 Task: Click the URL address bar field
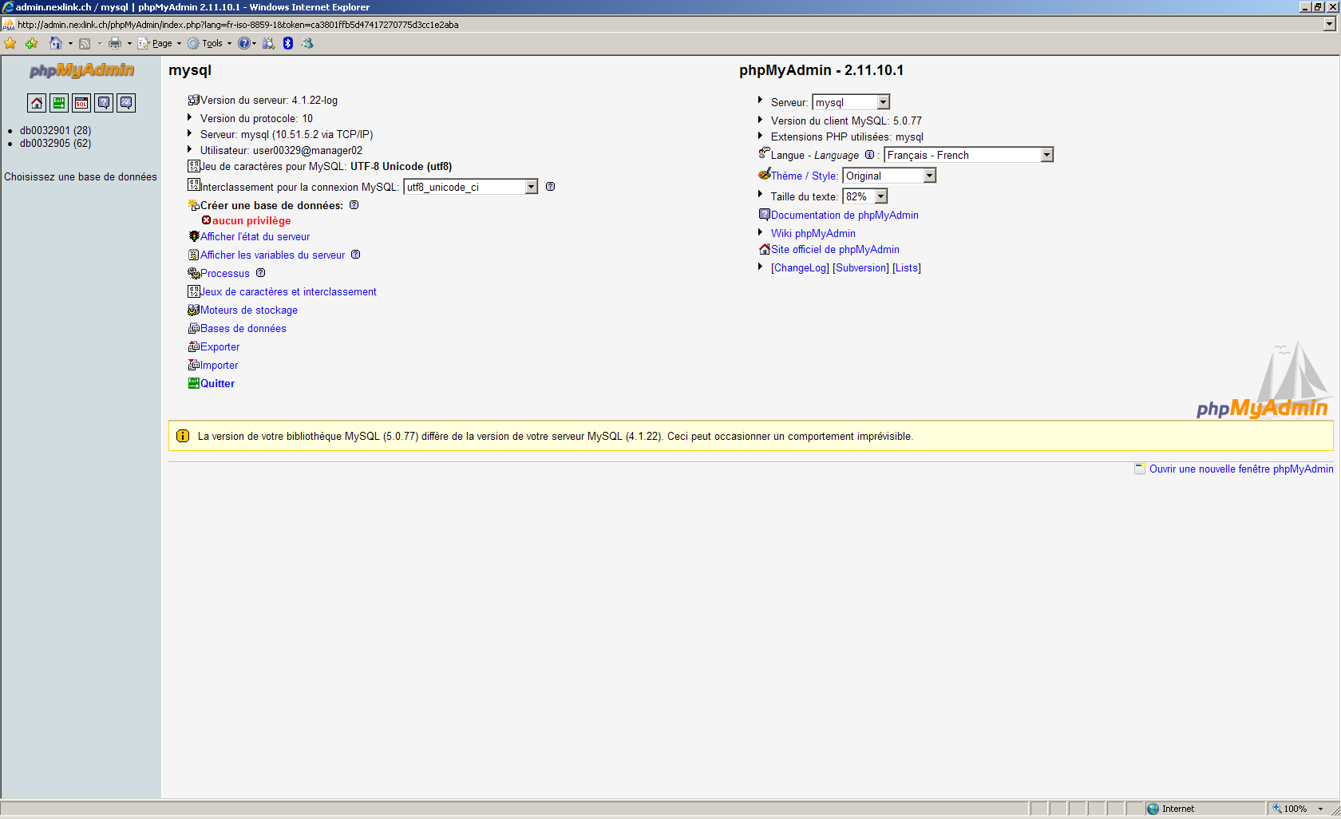tap(663, 24)
